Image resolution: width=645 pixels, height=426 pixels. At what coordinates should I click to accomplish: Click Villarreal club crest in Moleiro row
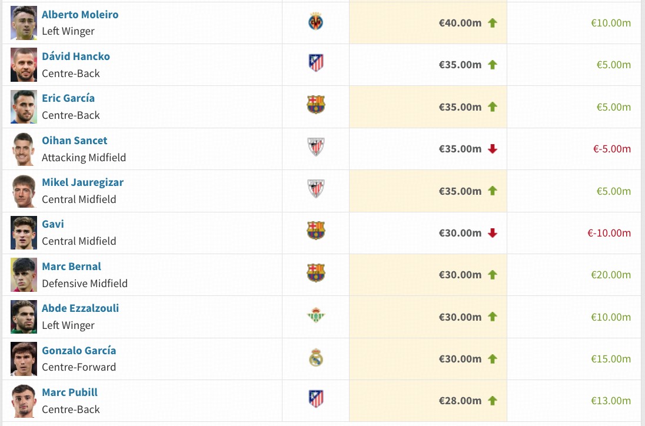[316, 22]
